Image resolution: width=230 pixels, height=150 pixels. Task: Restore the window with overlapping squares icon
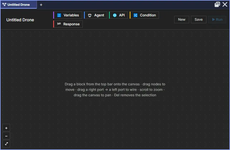(217, 4)
